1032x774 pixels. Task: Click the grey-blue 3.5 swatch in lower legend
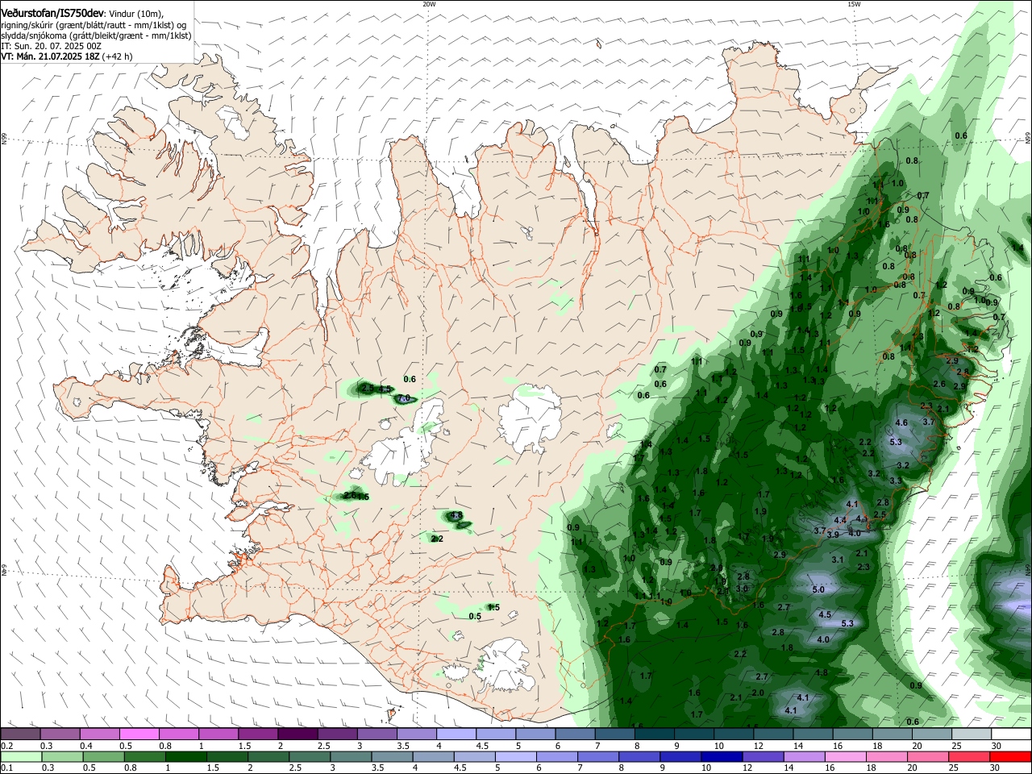[x=393, y=756]
